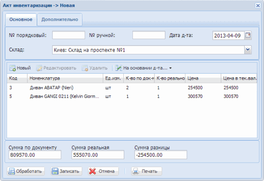The image size is (264, 181).
Task: Click the Удалить table icon
Action: click(85, 68)
